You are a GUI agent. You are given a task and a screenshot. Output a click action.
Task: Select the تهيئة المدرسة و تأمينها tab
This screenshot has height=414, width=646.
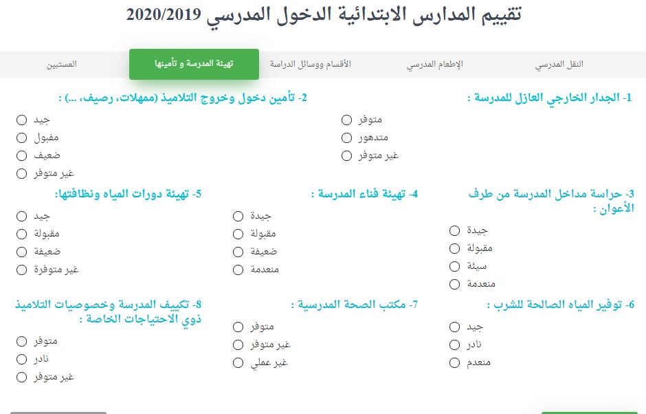point(194,65)
